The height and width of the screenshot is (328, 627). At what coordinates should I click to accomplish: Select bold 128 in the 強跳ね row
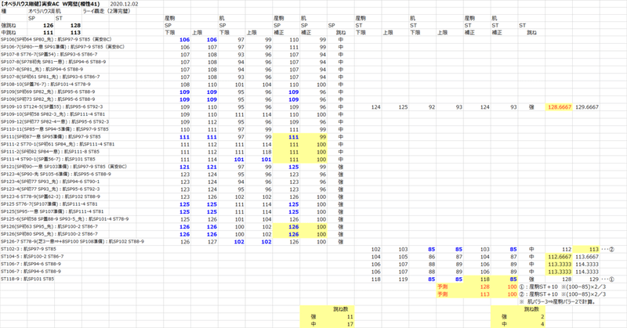(x=75, y=25)
